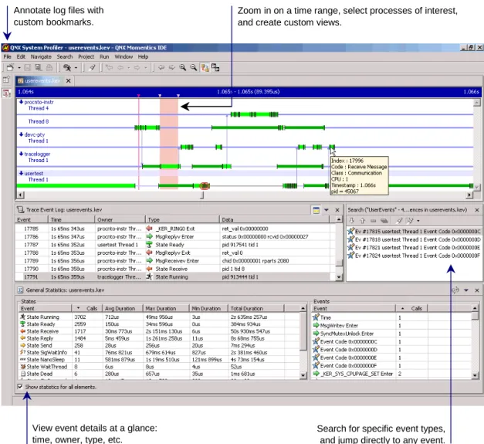Viewport: 484px width, 444px height.
Task: Click the grayed Back navigation icon
Action: pos(120,67)
